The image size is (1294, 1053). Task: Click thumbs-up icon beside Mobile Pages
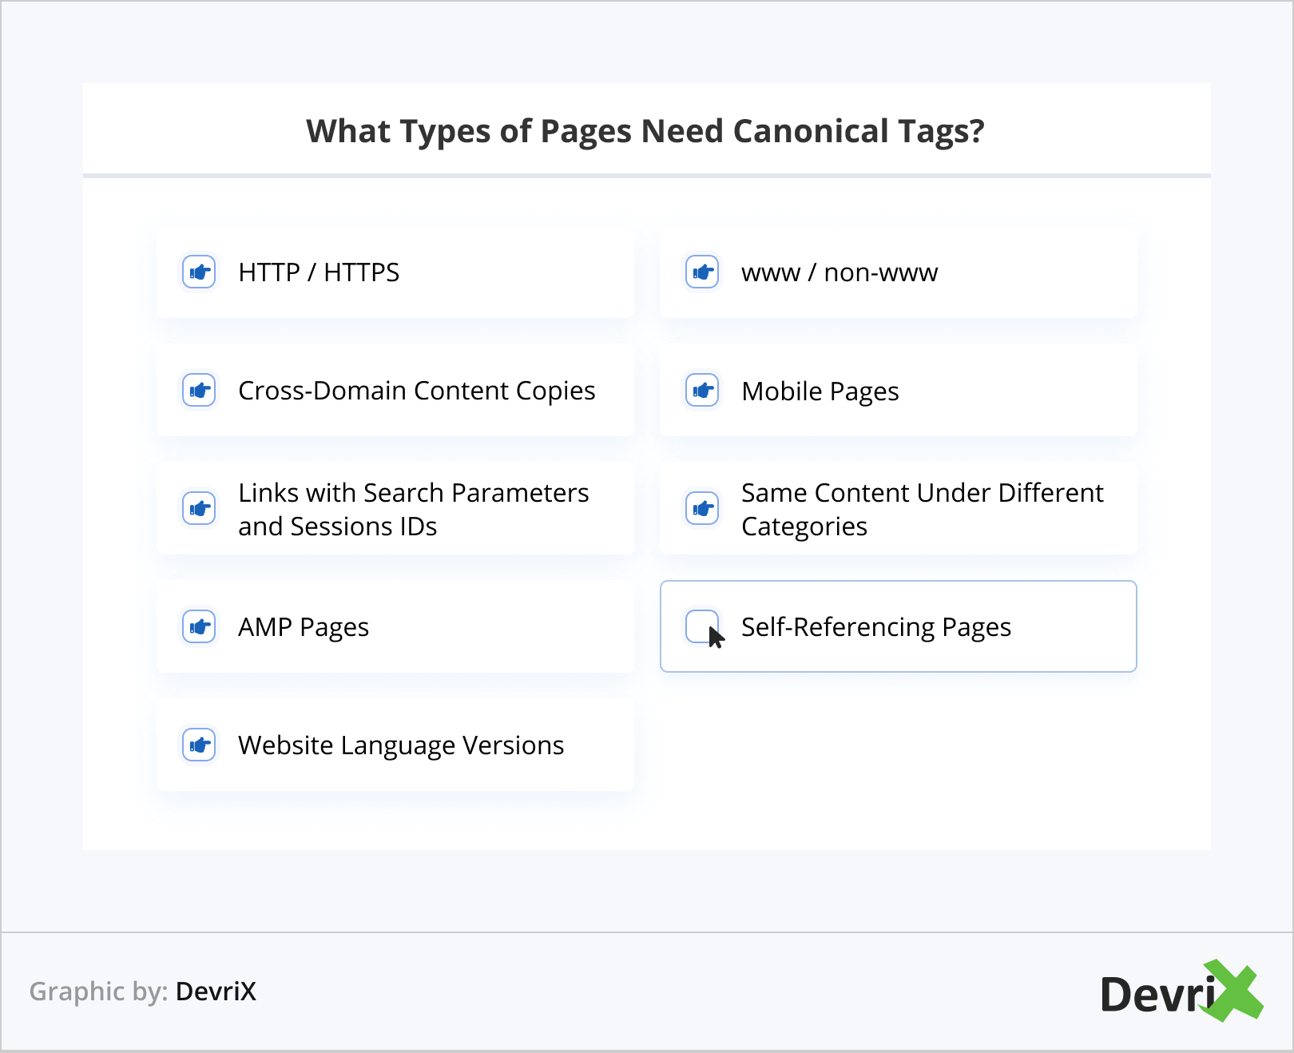[x=702, y=391]
